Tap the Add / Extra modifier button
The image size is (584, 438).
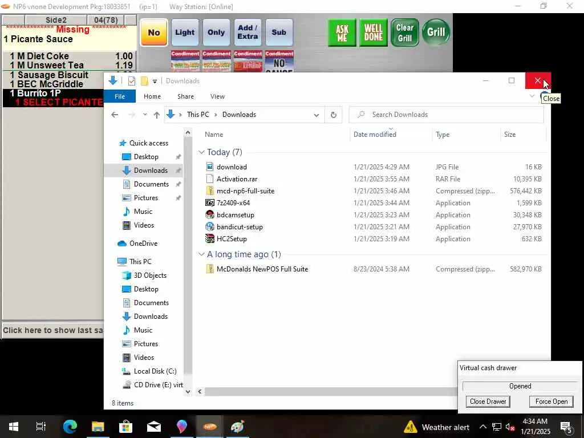[248, 33]
